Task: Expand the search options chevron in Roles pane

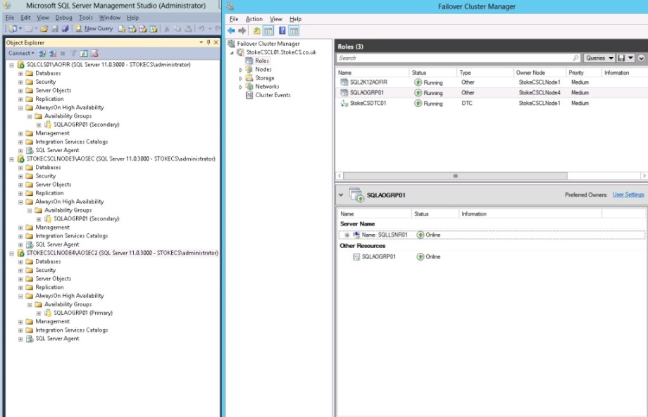Action: (x=642, y=58)
